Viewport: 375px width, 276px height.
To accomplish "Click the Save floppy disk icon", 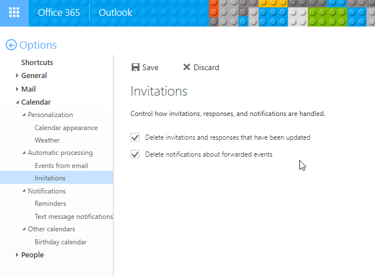I will point(136,67).
